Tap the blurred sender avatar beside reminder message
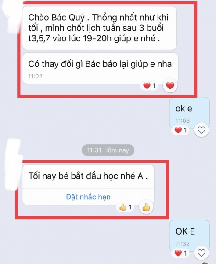Screen dimensions: 216x264 tap(14, 164)
